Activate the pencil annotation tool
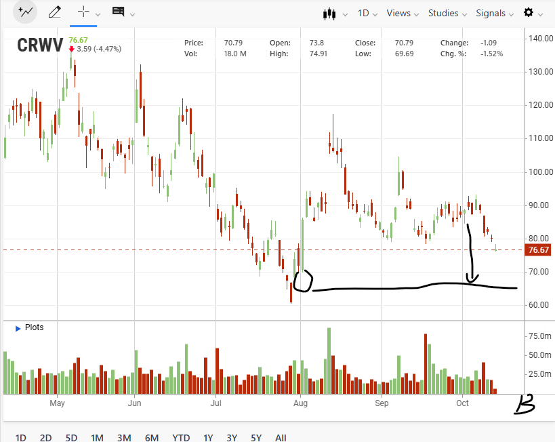The image size is (555, 442). [x=54, y=13]
